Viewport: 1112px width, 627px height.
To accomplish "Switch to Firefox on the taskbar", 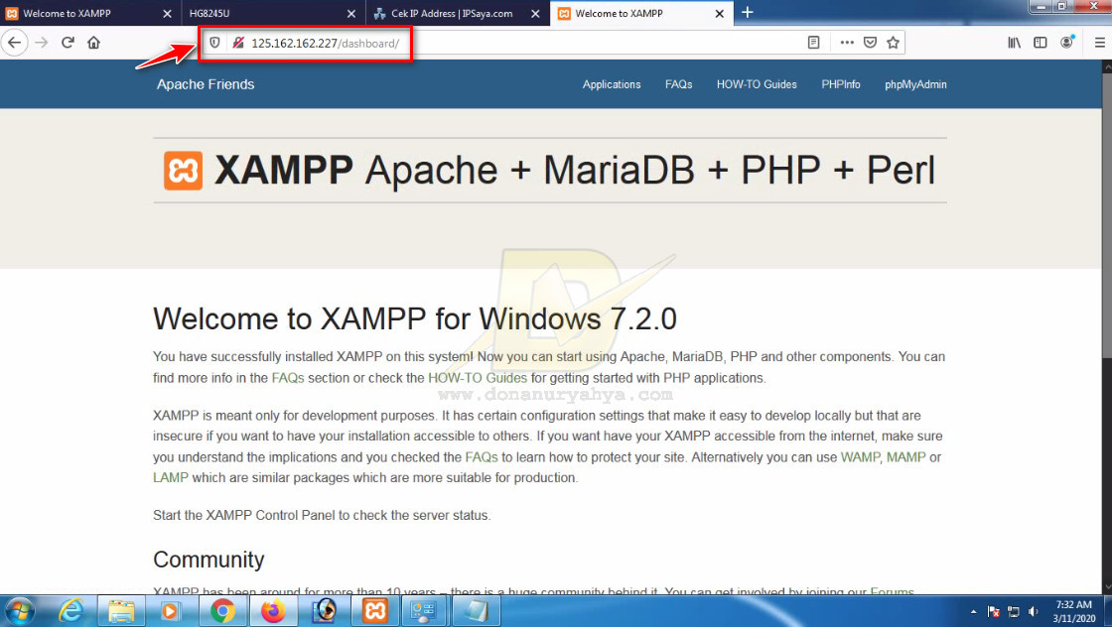I will point(273,611).
